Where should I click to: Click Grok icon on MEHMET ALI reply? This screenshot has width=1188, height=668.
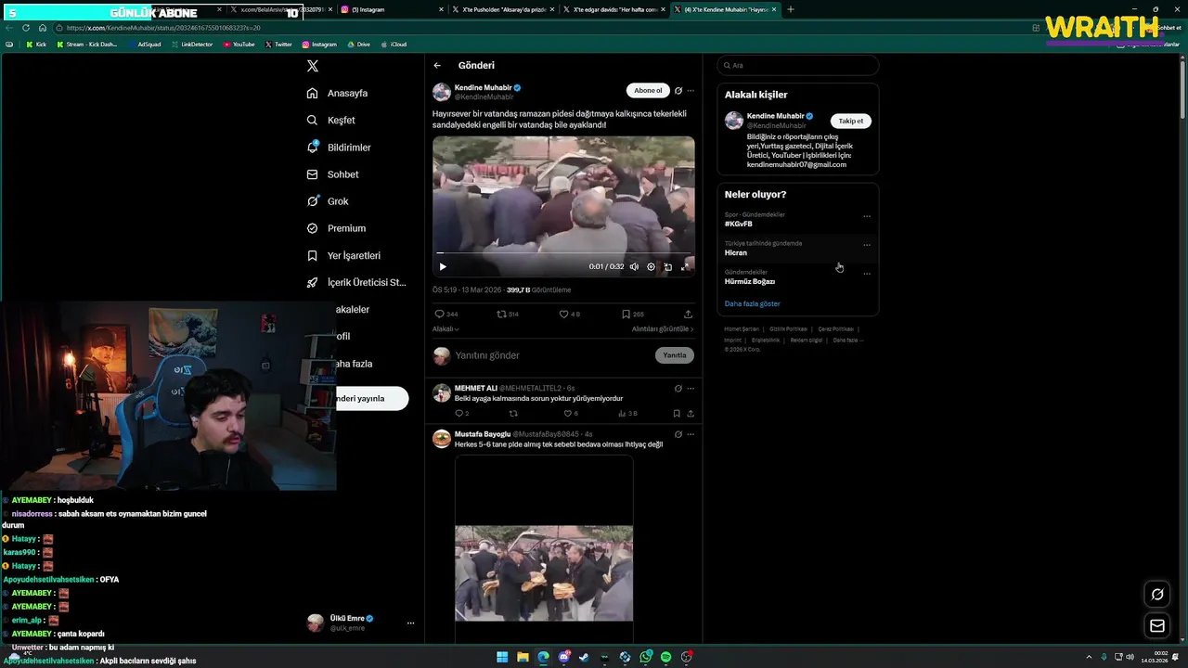point(678,388)
